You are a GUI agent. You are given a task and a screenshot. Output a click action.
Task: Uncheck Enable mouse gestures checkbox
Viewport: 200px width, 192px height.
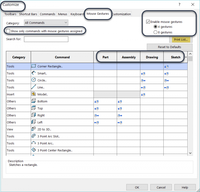coord(148,22)
